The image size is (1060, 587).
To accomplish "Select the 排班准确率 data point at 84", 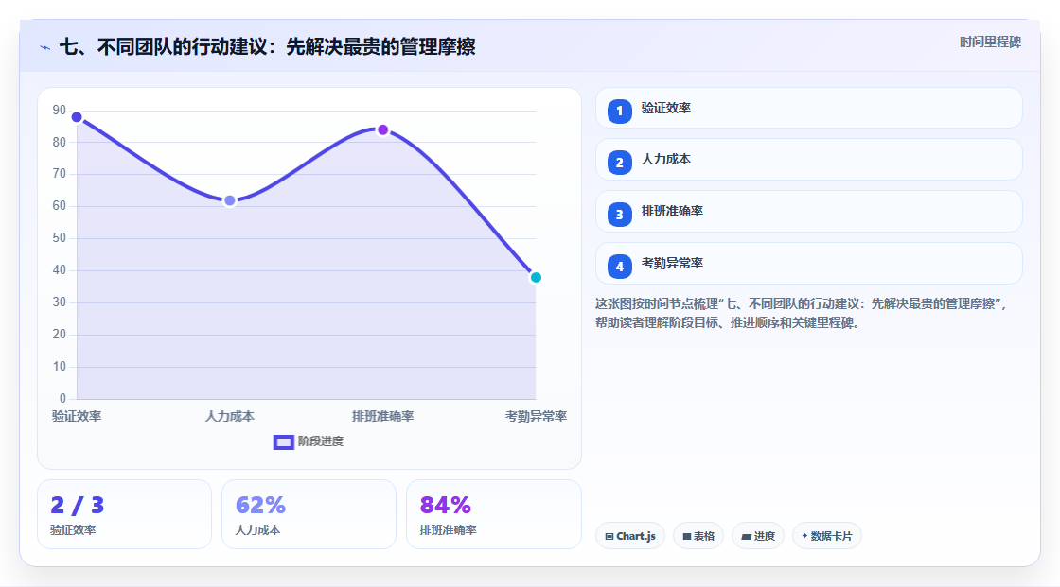I will (x=382, y=129).
